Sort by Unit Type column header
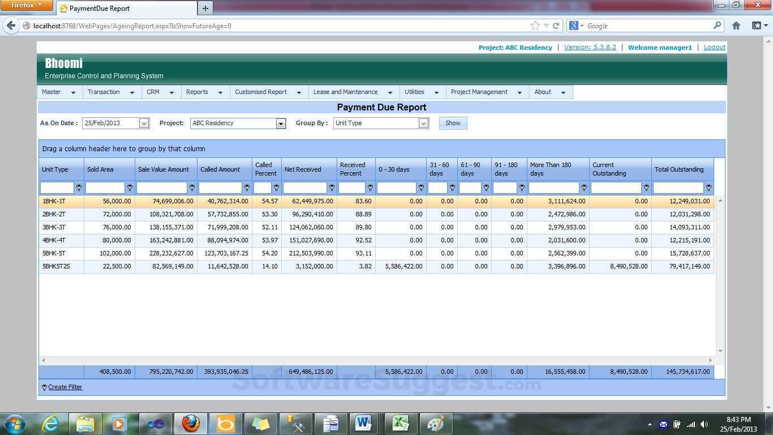 tap(61, 169)
